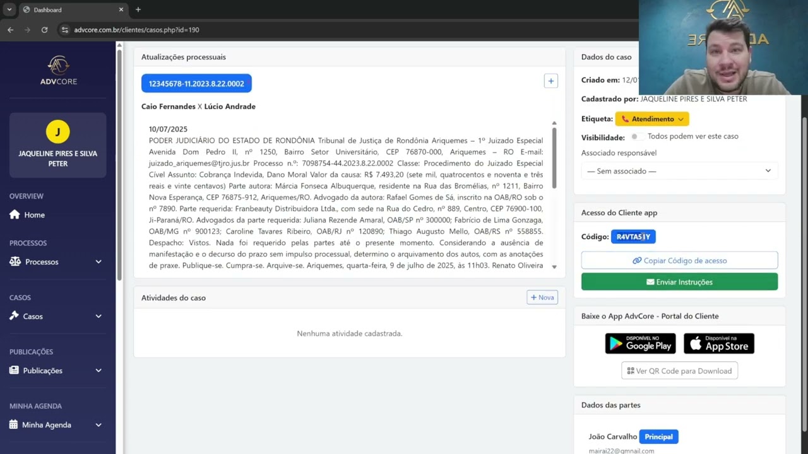Open the Atendimento etiqueta dropdown

[x=652, y=119]
